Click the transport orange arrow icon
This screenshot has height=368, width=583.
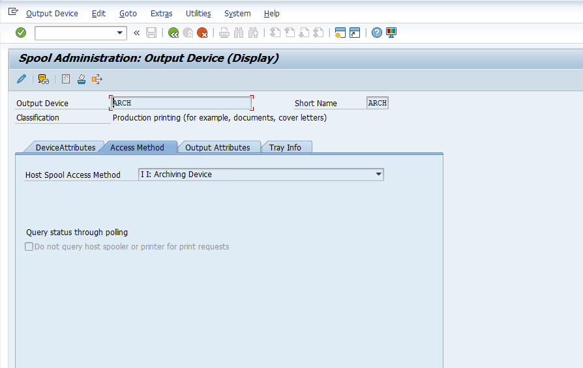point(97,79)
